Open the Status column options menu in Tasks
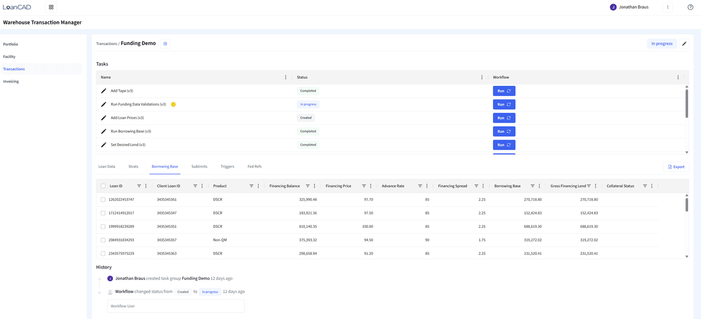The image size is (701, 319). (x=481, y=77)
